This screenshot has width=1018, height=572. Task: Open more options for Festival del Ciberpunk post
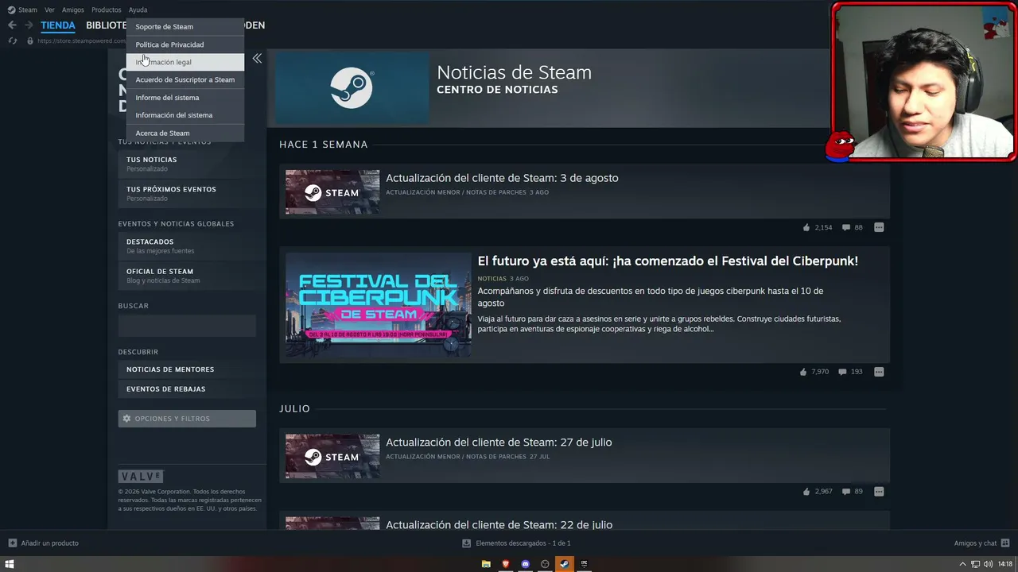[879, 372]
